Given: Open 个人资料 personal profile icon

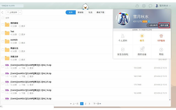Looking at the screenshot, I should 122,36.
